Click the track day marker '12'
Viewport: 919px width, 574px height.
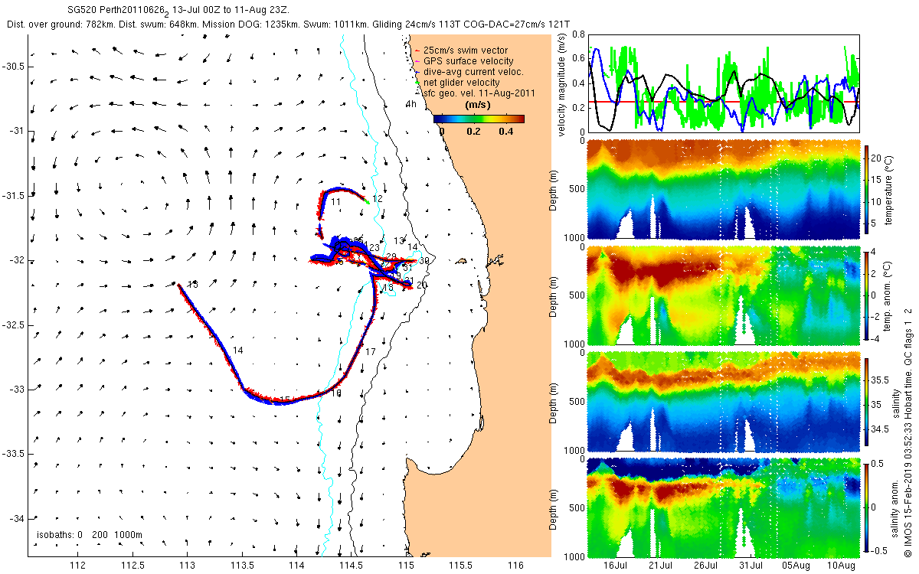click(378, 199)
